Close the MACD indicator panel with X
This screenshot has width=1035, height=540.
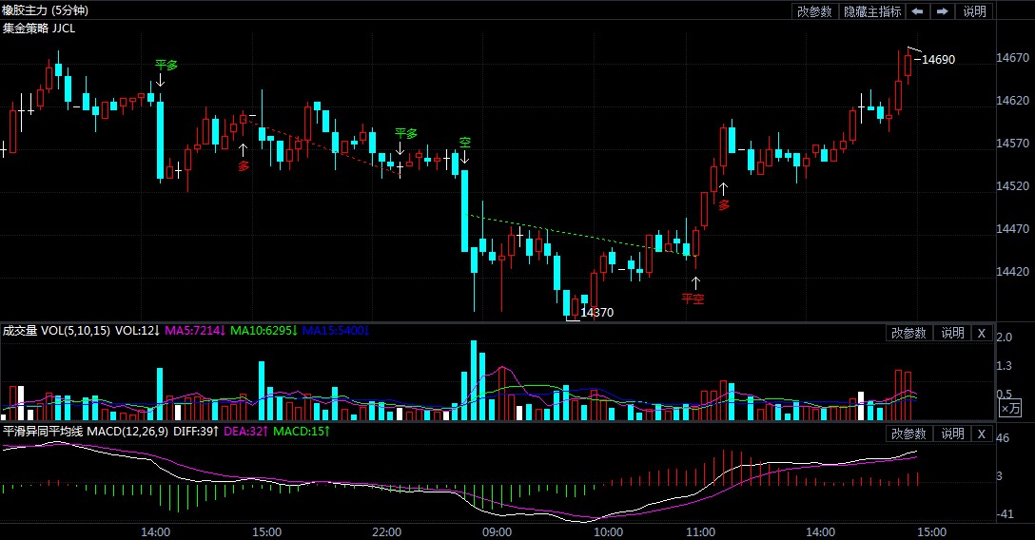click(982, 434)
